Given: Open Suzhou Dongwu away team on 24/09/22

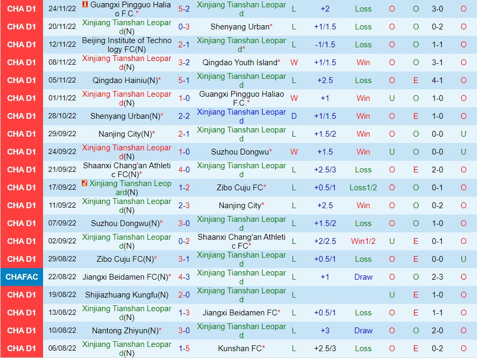Looking at the screenshot, I should click(241, 152).
